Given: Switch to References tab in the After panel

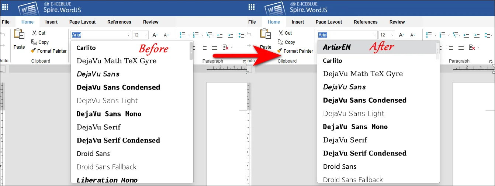Looking at the screenshot, I should pos(366,22).
